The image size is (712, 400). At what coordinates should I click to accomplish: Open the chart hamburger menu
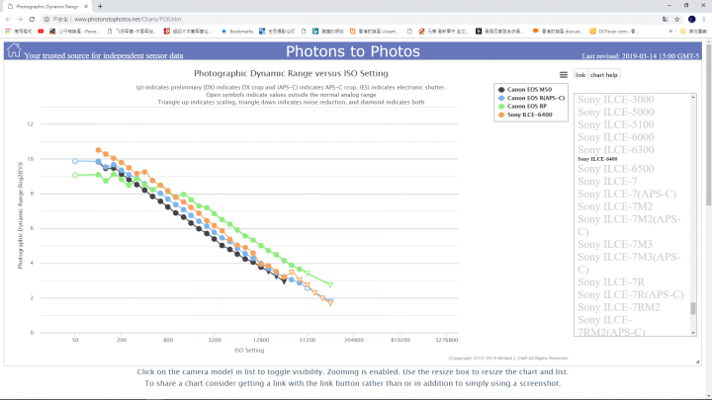563,75
